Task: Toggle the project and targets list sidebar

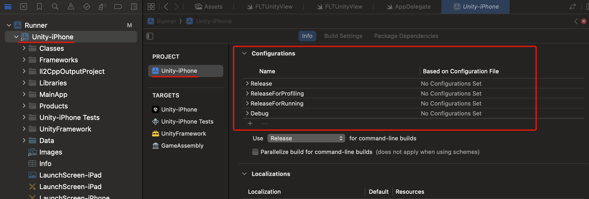Action: point(150,36)
